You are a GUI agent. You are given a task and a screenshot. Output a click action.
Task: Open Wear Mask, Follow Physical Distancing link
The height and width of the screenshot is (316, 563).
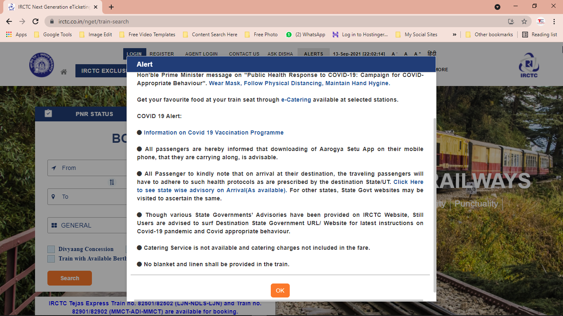pyautogui.click(x=299, y=83)
